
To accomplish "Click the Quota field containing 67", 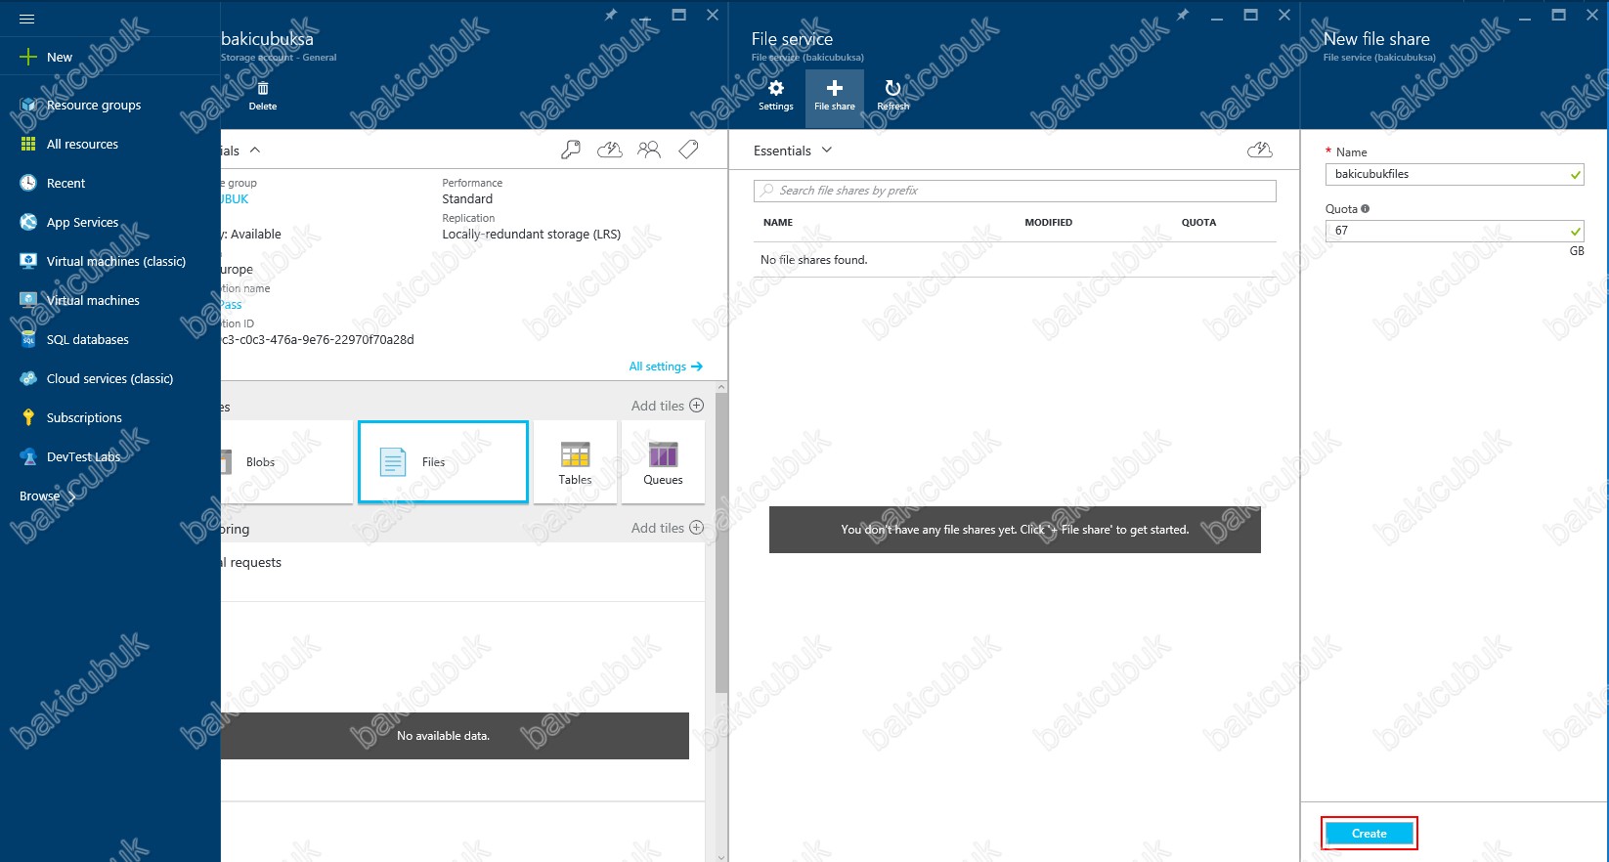I will tap(1455, 231).
